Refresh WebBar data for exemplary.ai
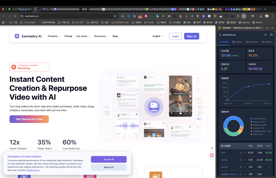 pyautogui.click(x=266, y=35)
